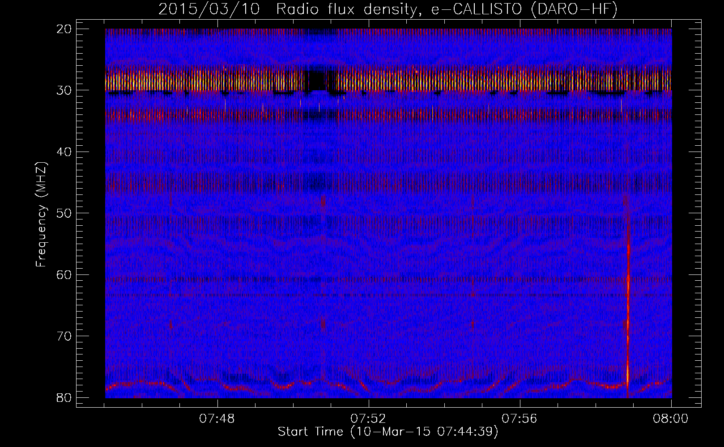Click the 07:48 time tick label
This screenshot has height=447, width=724.
point(217,419)
